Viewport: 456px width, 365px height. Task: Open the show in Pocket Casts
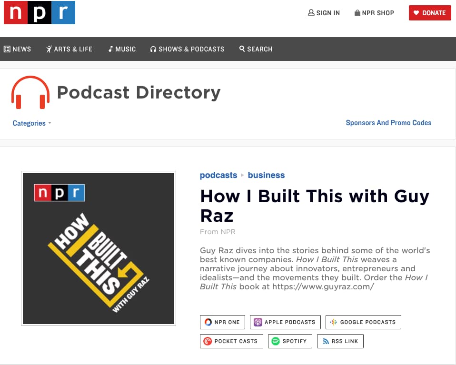tap(231, 341)
